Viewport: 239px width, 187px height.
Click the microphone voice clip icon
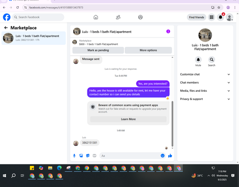click(74, 155)
